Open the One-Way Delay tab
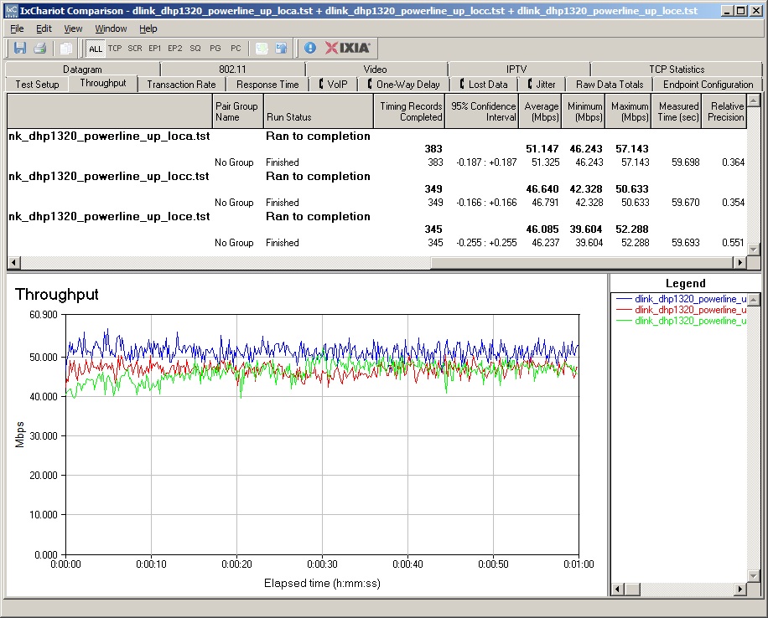 point(403,85)
